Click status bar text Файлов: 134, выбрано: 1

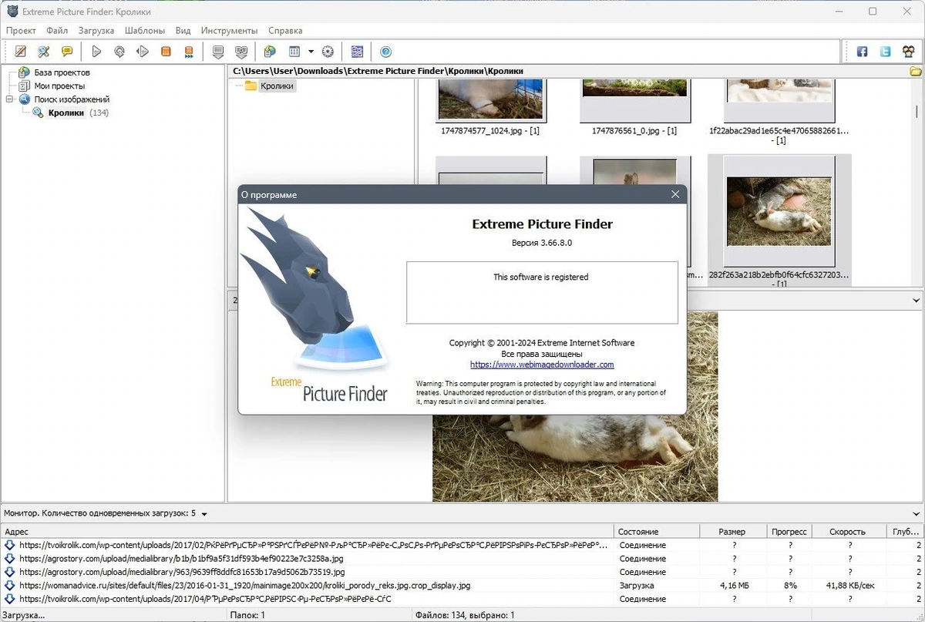point(466,615)
